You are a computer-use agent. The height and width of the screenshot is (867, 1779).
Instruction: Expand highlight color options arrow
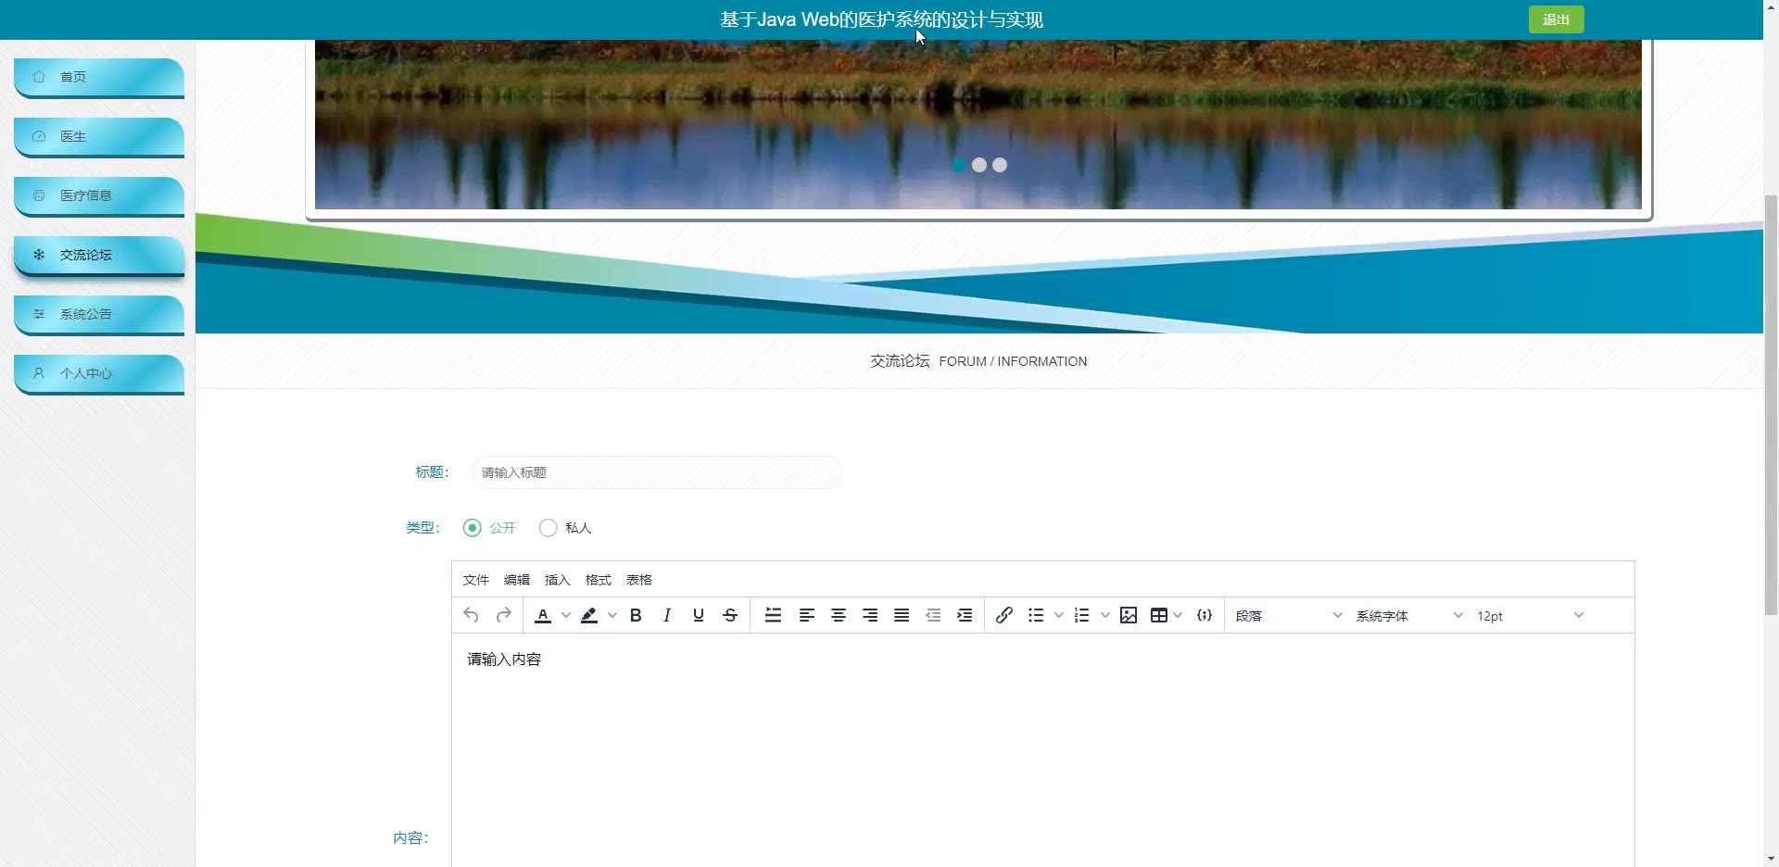(612, 615)
